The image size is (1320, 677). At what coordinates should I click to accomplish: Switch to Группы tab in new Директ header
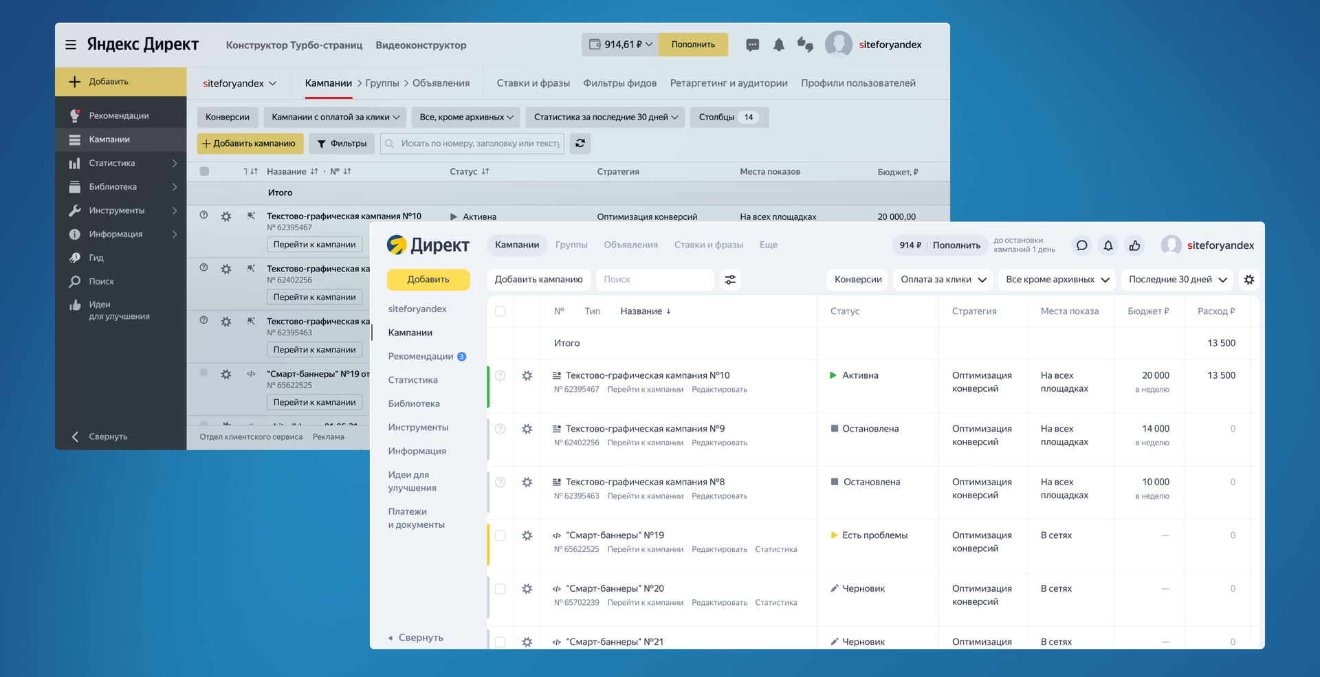[571, 245]
